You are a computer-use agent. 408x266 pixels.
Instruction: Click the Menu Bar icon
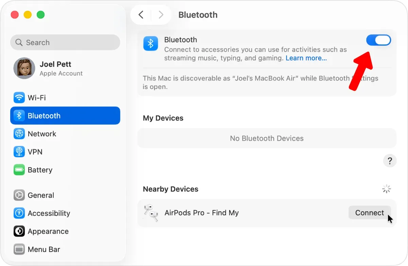pyautogui.click(x=19, y=249)
